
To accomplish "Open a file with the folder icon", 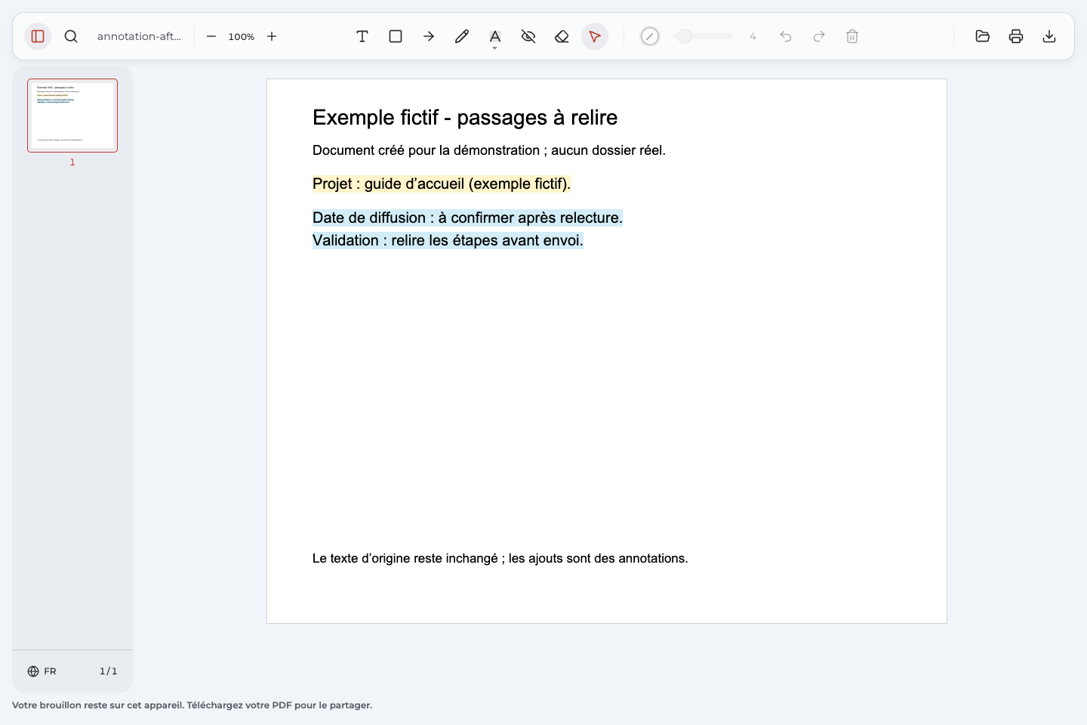I will 983,36.
